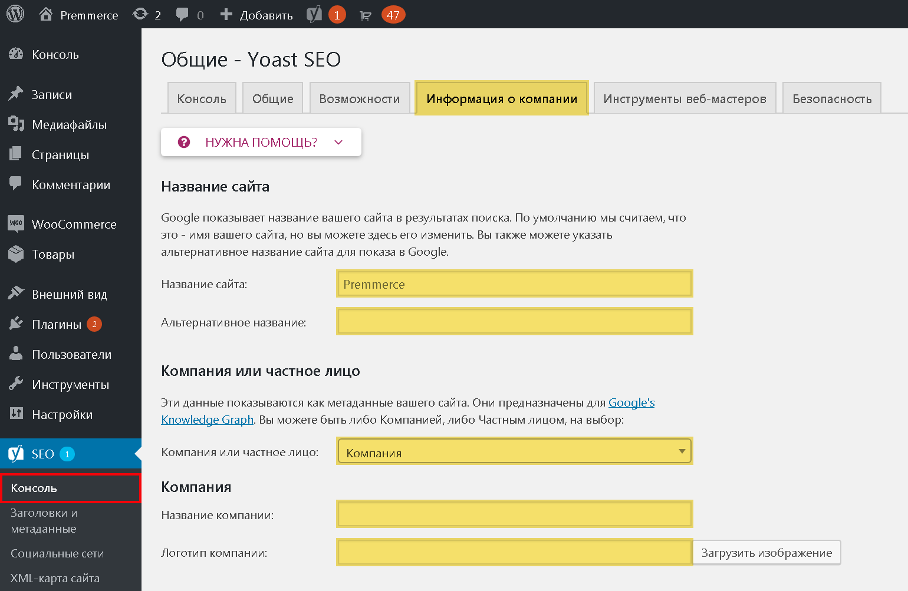Click the Premmerce site name link
The width and height of the screenshot is (908, 591).
click(89, 15)
